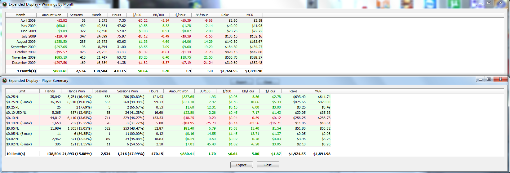Viewport: 510px width, 173px height.
Task: Click Sessions header in Player Summary
Action: 101,91
